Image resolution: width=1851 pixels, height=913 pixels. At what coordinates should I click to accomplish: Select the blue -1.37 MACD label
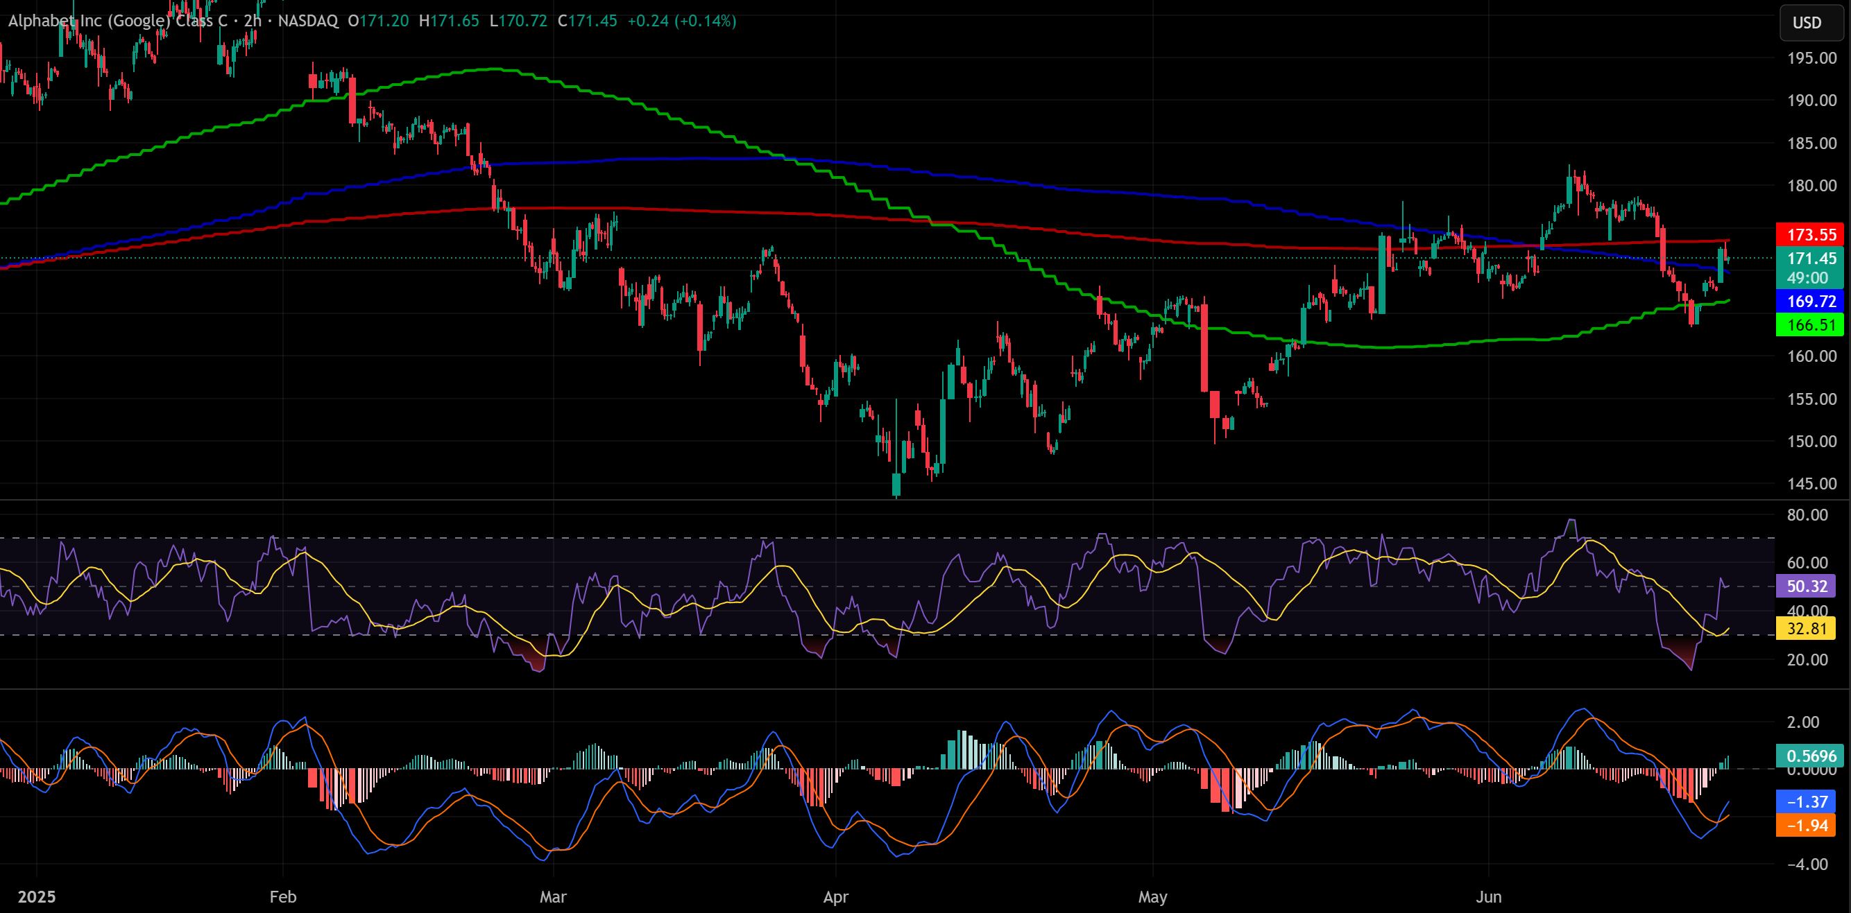coord(1806,802)
